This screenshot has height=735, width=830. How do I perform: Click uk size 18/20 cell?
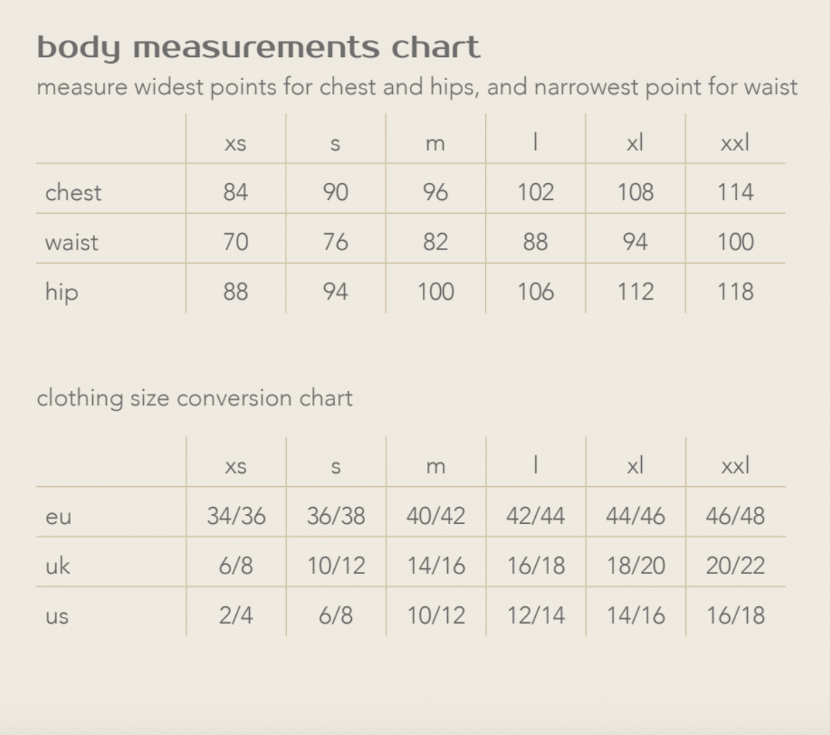pyautogui.click(x=635, y=566)
